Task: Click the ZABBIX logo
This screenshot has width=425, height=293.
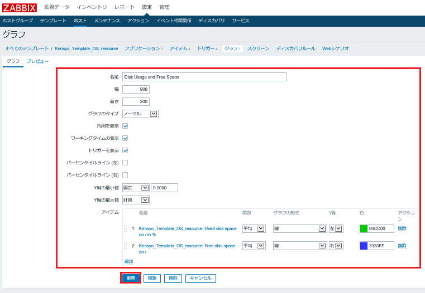Action: pyautogui.click(x=20, y=7)
